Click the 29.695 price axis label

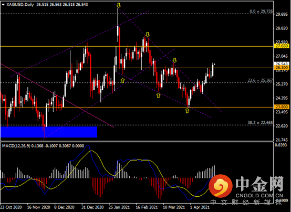(282, 14)
